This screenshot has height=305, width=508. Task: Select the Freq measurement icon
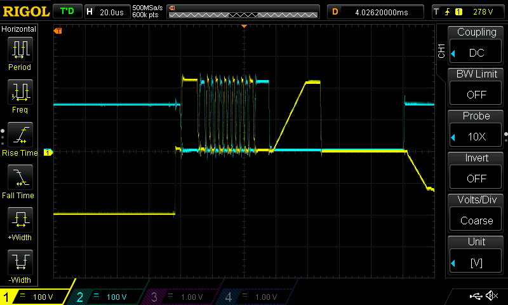[20, 91]
